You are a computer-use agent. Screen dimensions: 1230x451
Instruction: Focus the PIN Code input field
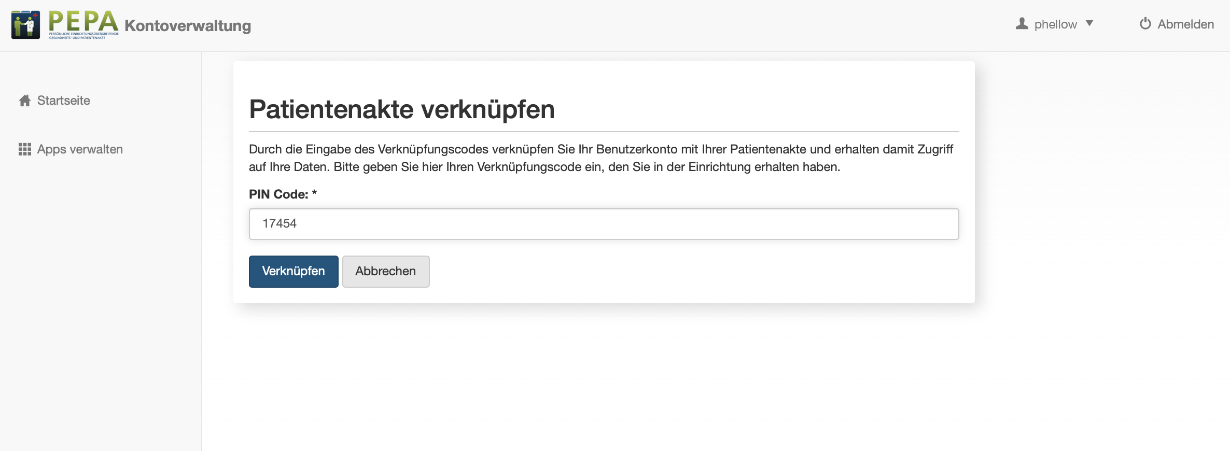(604, 224)
